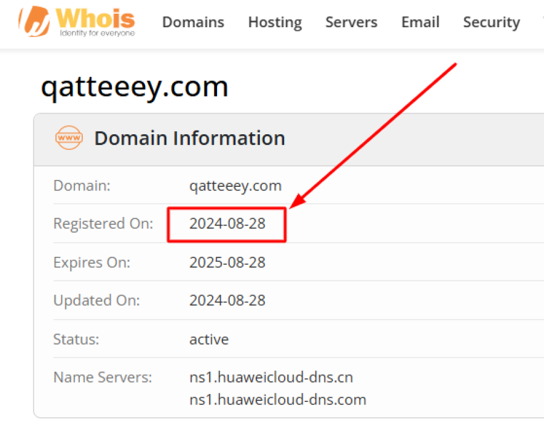Go to the Servers navigation item
544x431 pixels.
(351, 22)
